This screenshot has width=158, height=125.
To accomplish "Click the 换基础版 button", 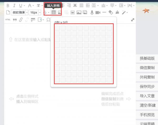I will click(x=147, y=58).
